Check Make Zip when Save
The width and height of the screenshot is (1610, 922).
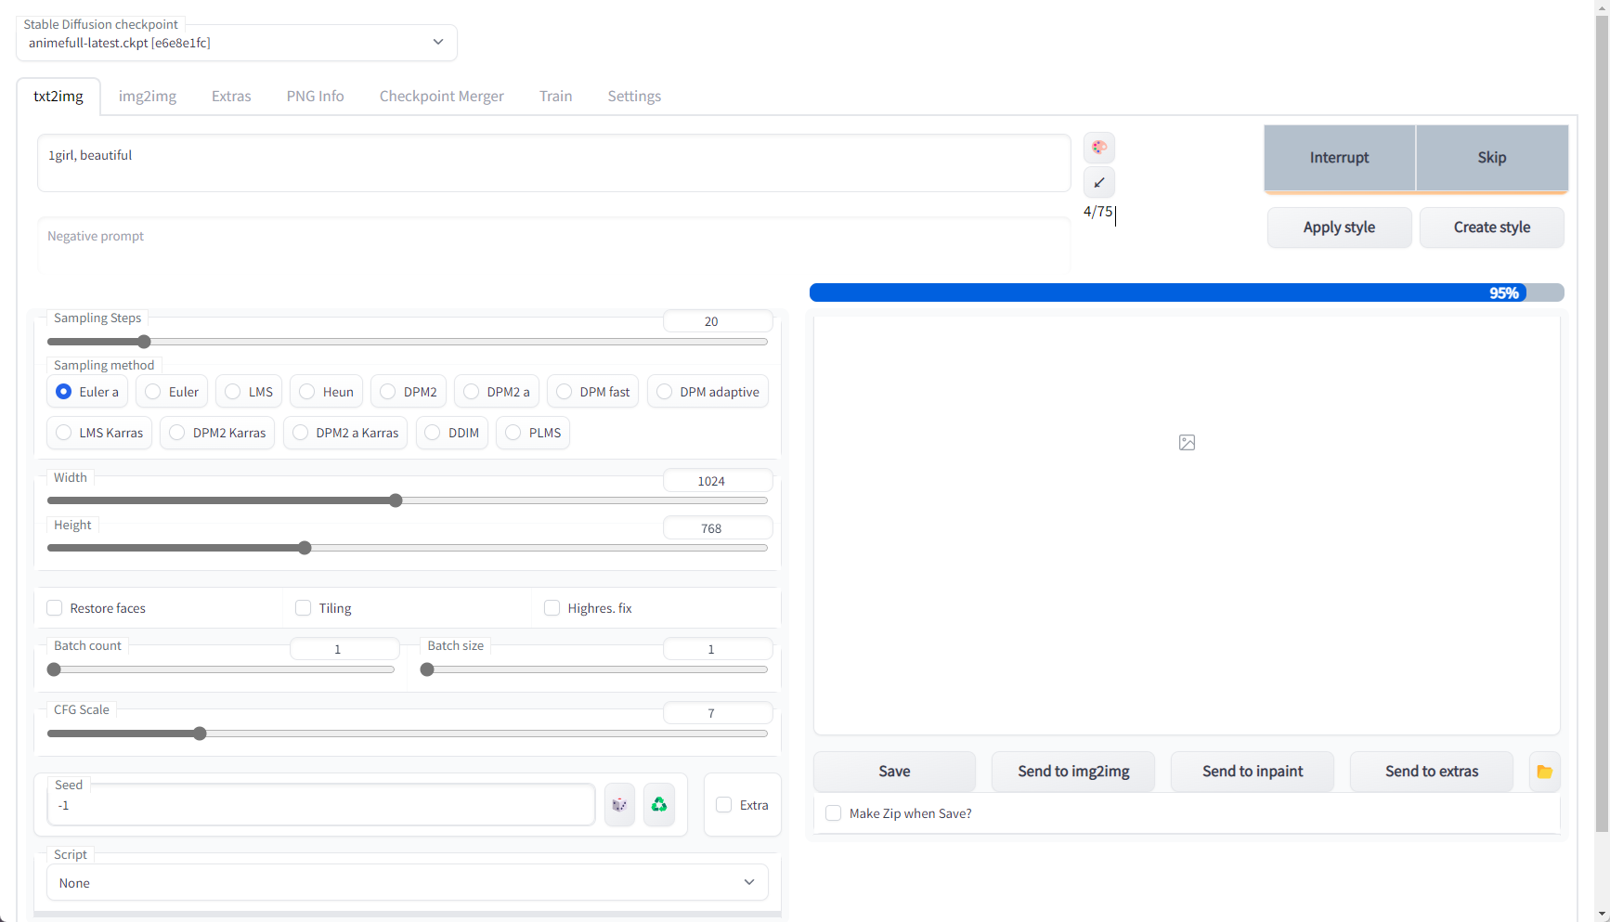pos(834,813)
